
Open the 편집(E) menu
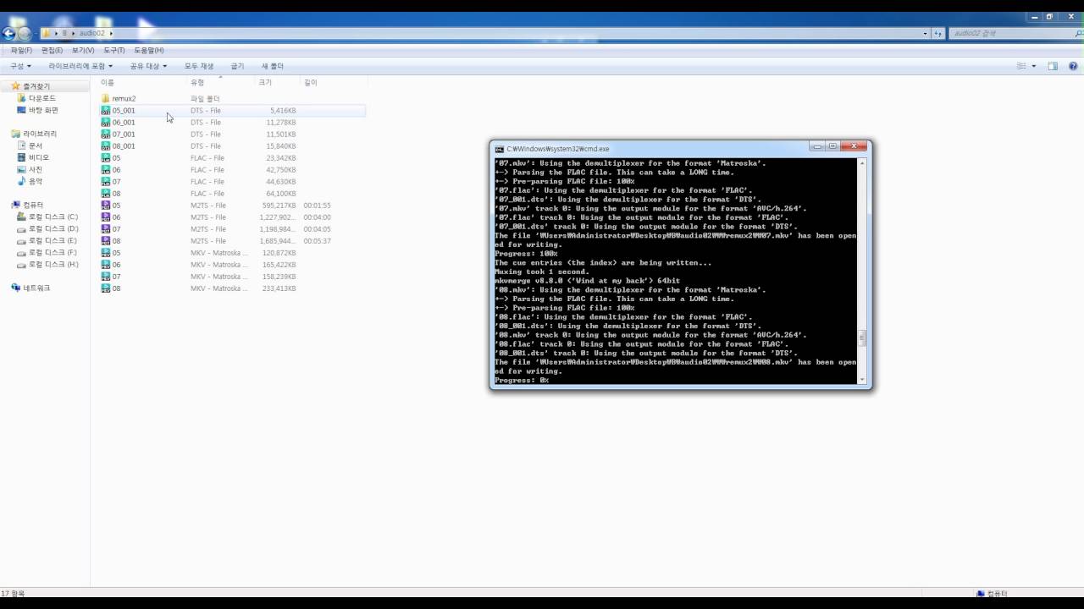[52, 51]
